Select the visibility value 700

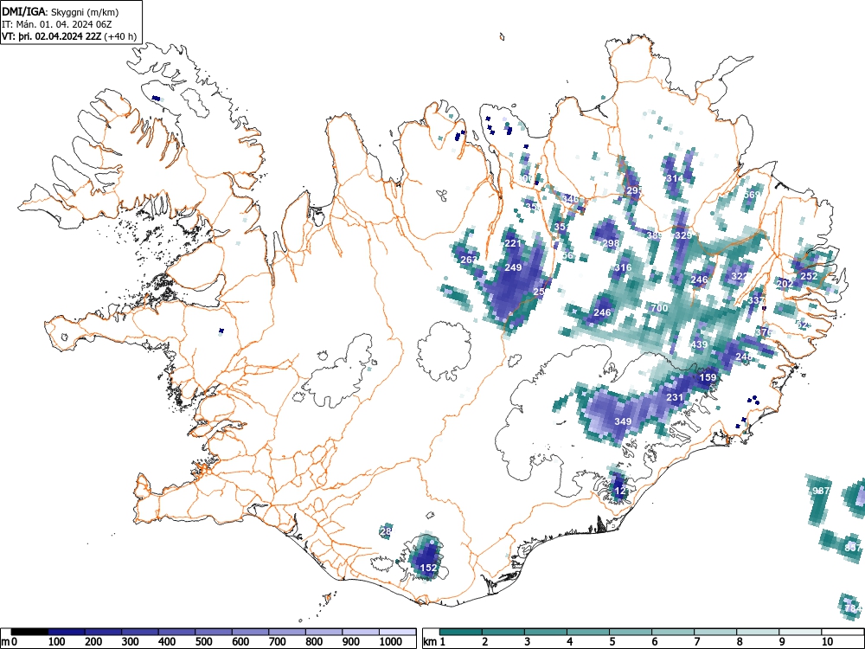[x=659, y=308]
